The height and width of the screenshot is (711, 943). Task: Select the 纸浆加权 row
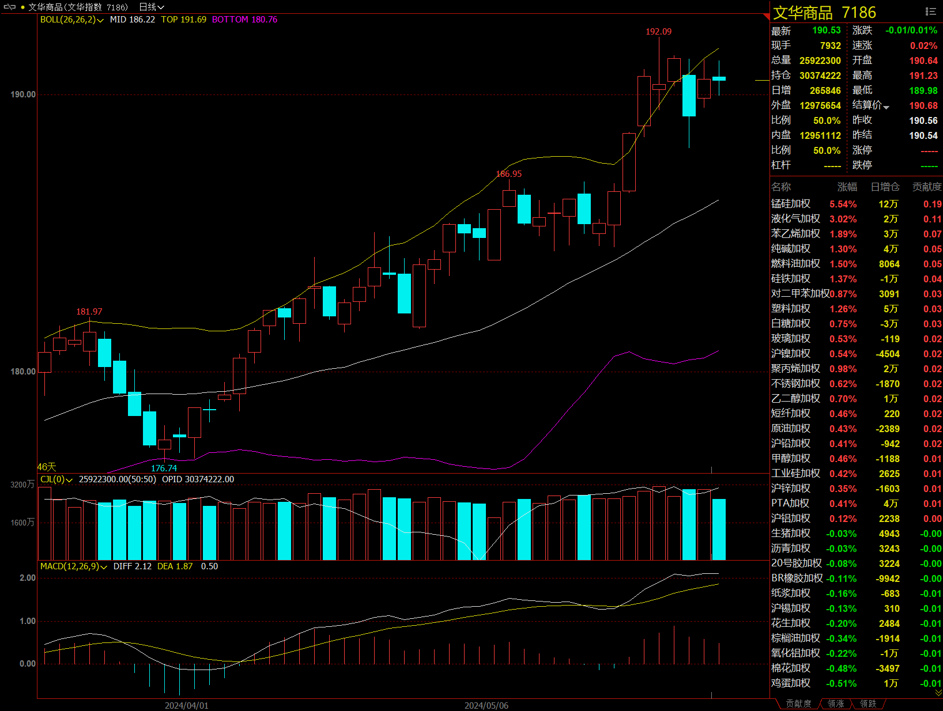pyautogui.click(x=857, y=593)
